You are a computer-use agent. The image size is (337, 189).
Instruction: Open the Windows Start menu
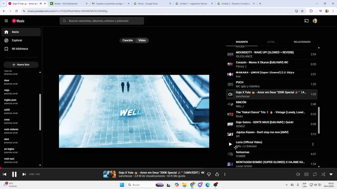click(122, 185)
